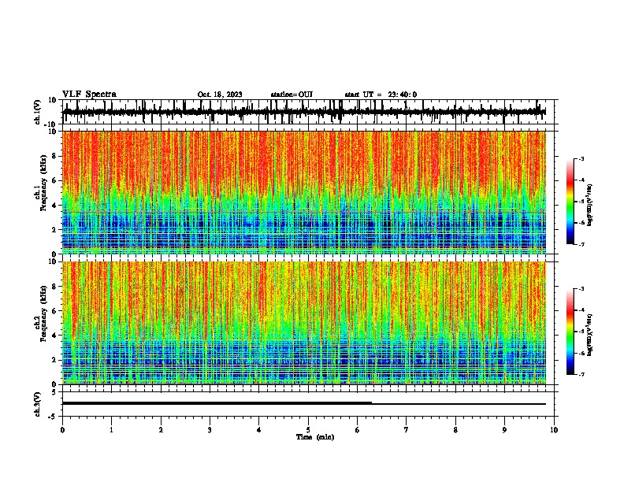The height and width of the screenshot is (482, 624).
Task: Click time axis tick label "7"
Action: pos(407,430)
